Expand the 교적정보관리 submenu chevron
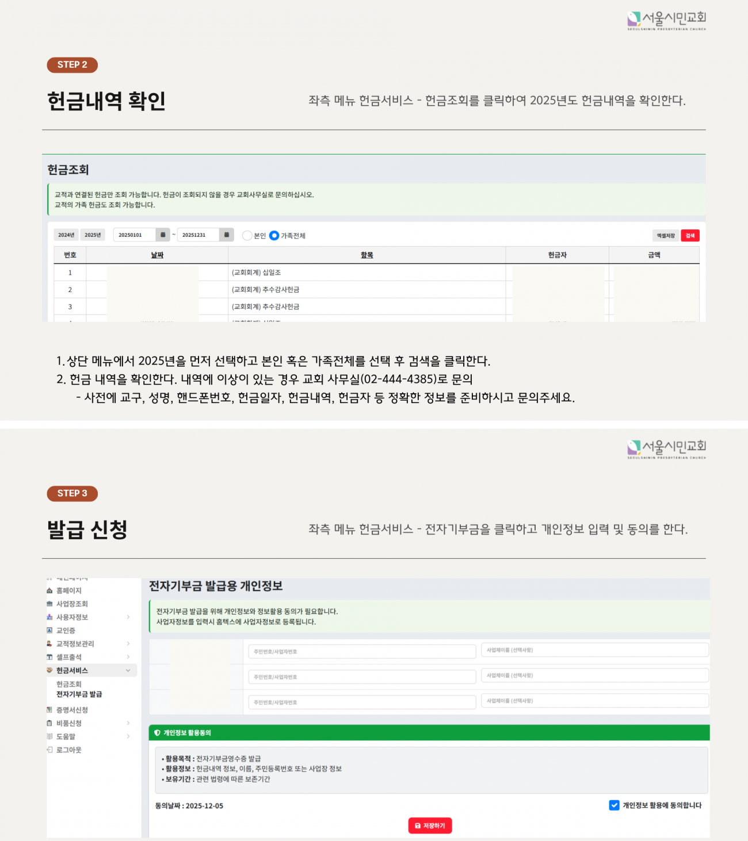 pos(128,644)
